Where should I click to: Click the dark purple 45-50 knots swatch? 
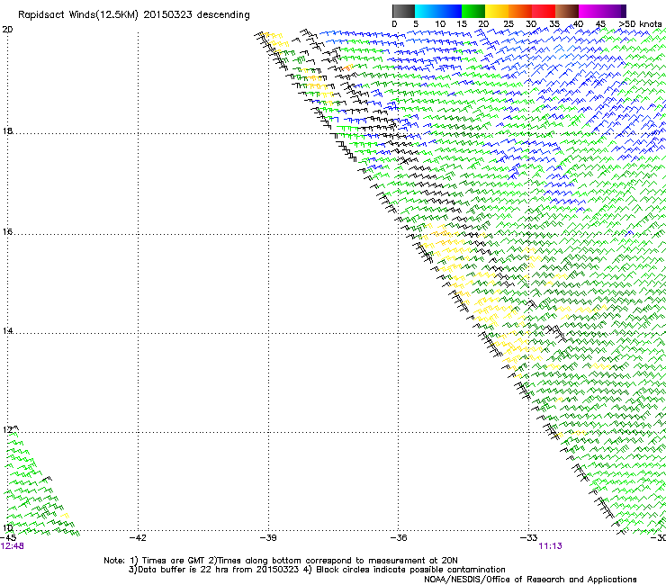[x=614, y=11]
